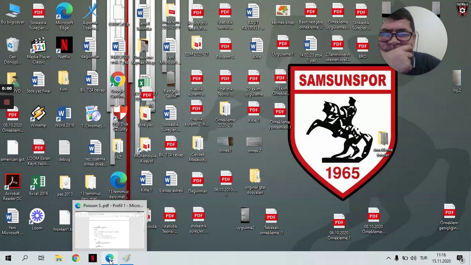Open the notification center with 4 alerts
The width and height of the screenshot is (471, 265).
pyautogui.click(x=460, y=258)
